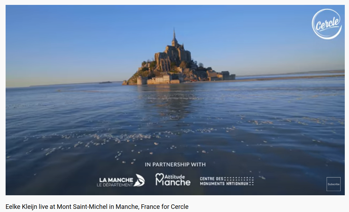The width and height of the screenshot is (349, 212).
Task: Click the 'IN PARTNERSHIP WITH' caption
Action: pyautogui.click(x=175, y=165)
